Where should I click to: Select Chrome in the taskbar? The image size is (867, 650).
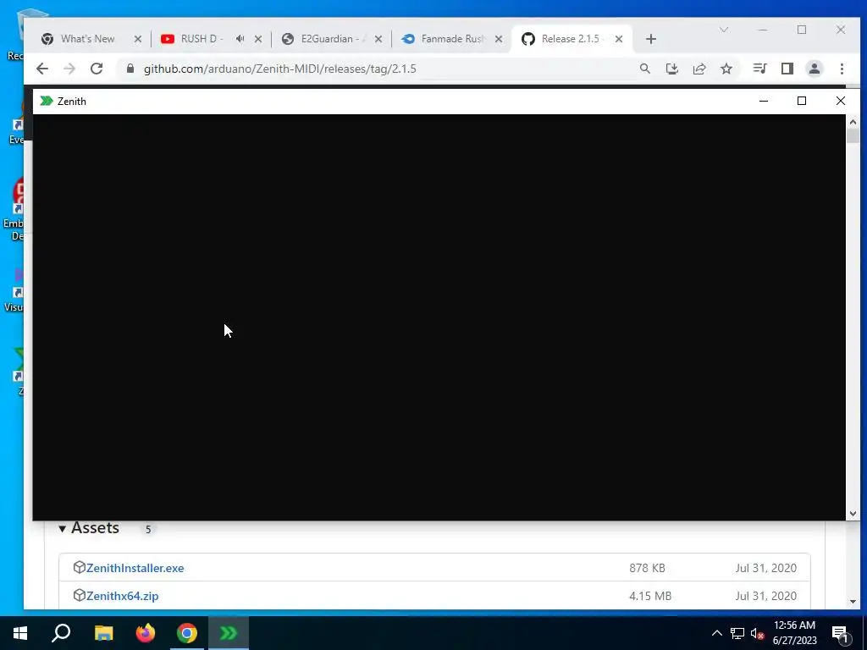pyautogui.click(x=187, y=633)
